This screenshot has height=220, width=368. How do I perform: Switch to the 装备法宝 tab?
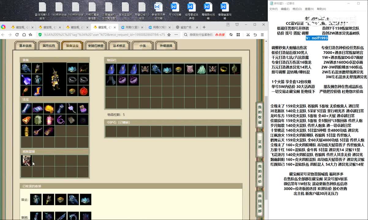(x=72, y=46)
